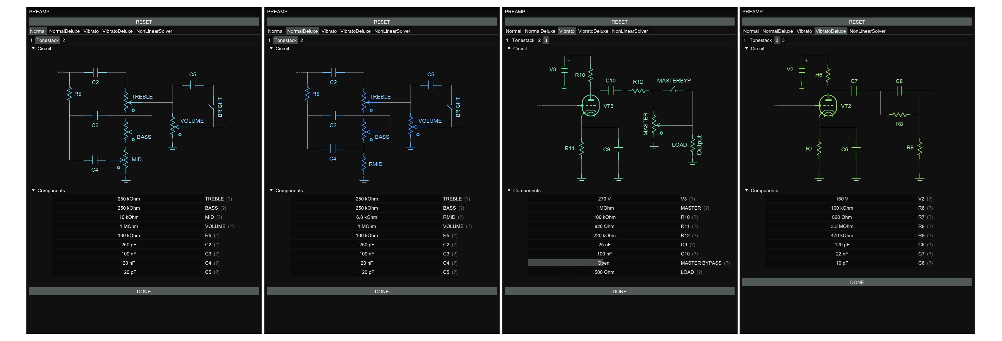Collapse the Circuit section in Normal panel
The width and height of the screenshot is (1002, 341).
click(33, 49)
